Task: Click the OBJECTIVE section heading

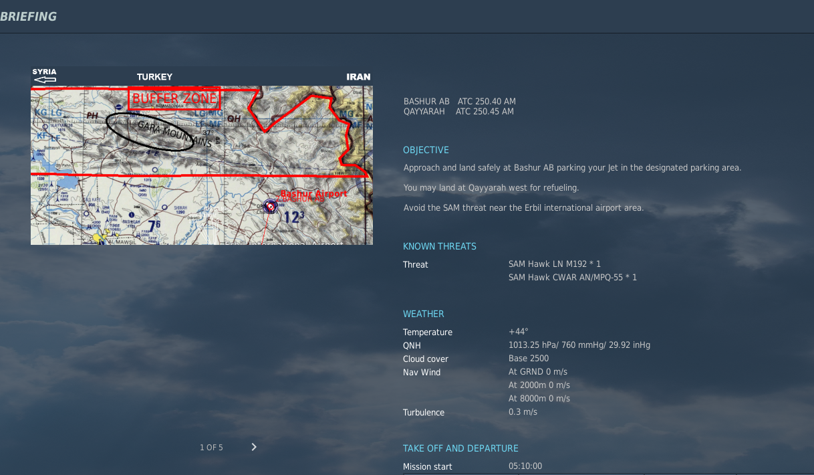Action: coord(426,150)
